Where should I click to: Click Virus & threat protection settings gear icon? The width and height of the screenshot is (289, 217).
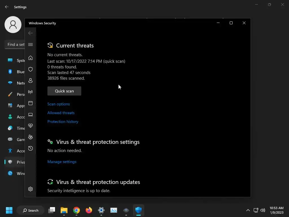point(50,142)
